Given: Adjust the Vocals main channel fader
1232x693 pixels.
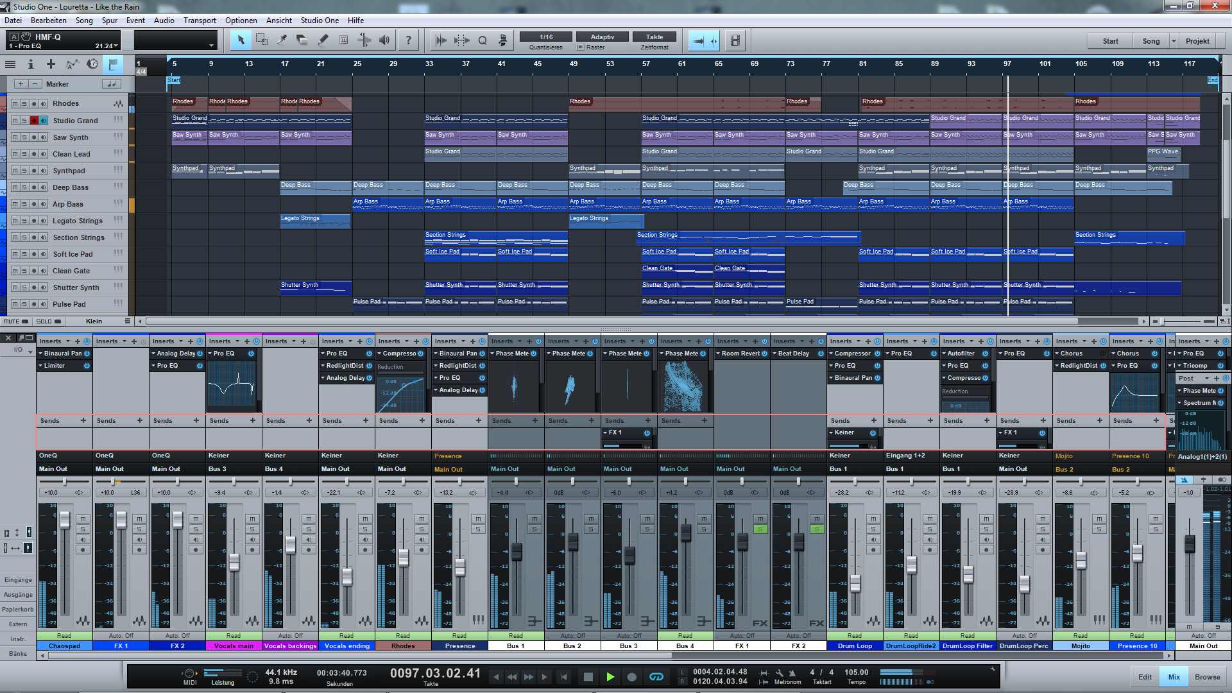Looking at the screenshot, I should point(234,563).
